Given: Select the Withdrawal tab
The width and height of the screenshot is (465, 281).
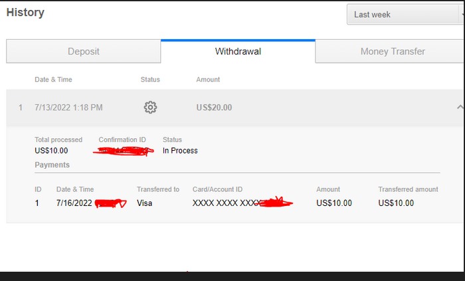Looking at the screenshot, I should pos(238,51).
